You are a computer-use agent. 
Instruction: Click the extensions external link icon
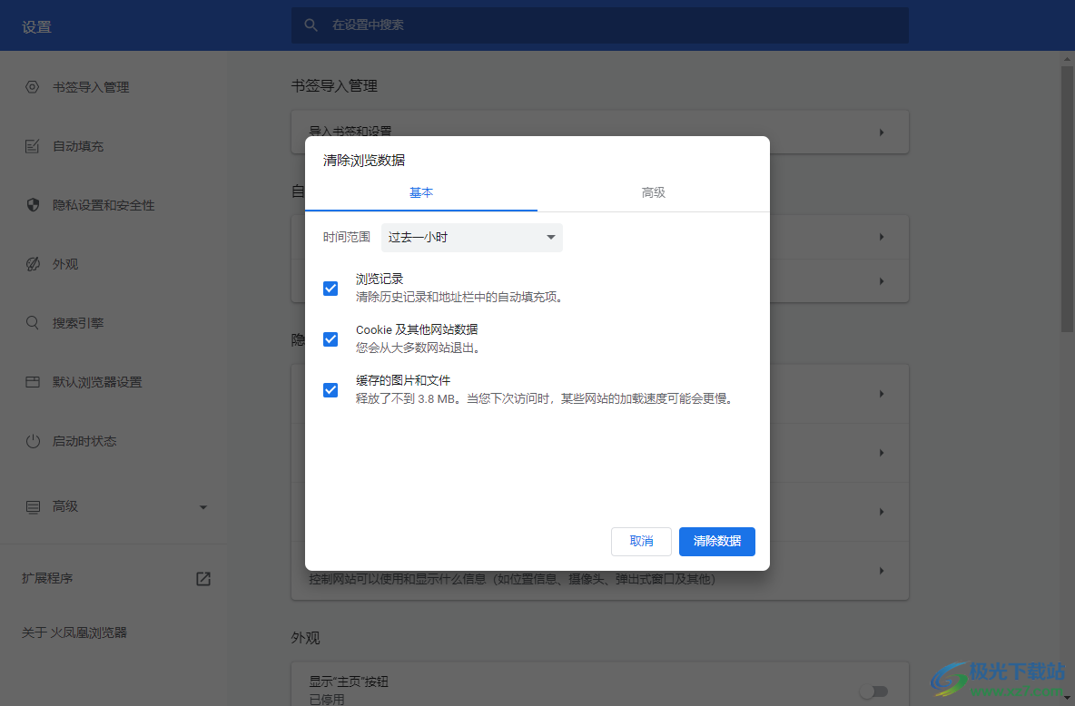pyautogui.click(x=203, y=579)
